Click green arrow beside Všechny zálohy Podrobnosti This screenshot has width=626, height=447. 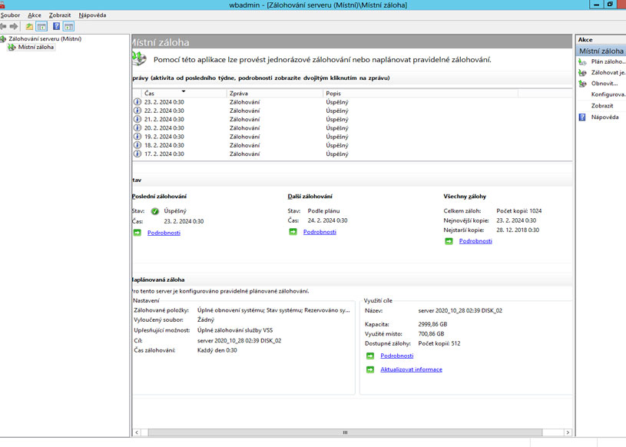[x=449, y=241]
